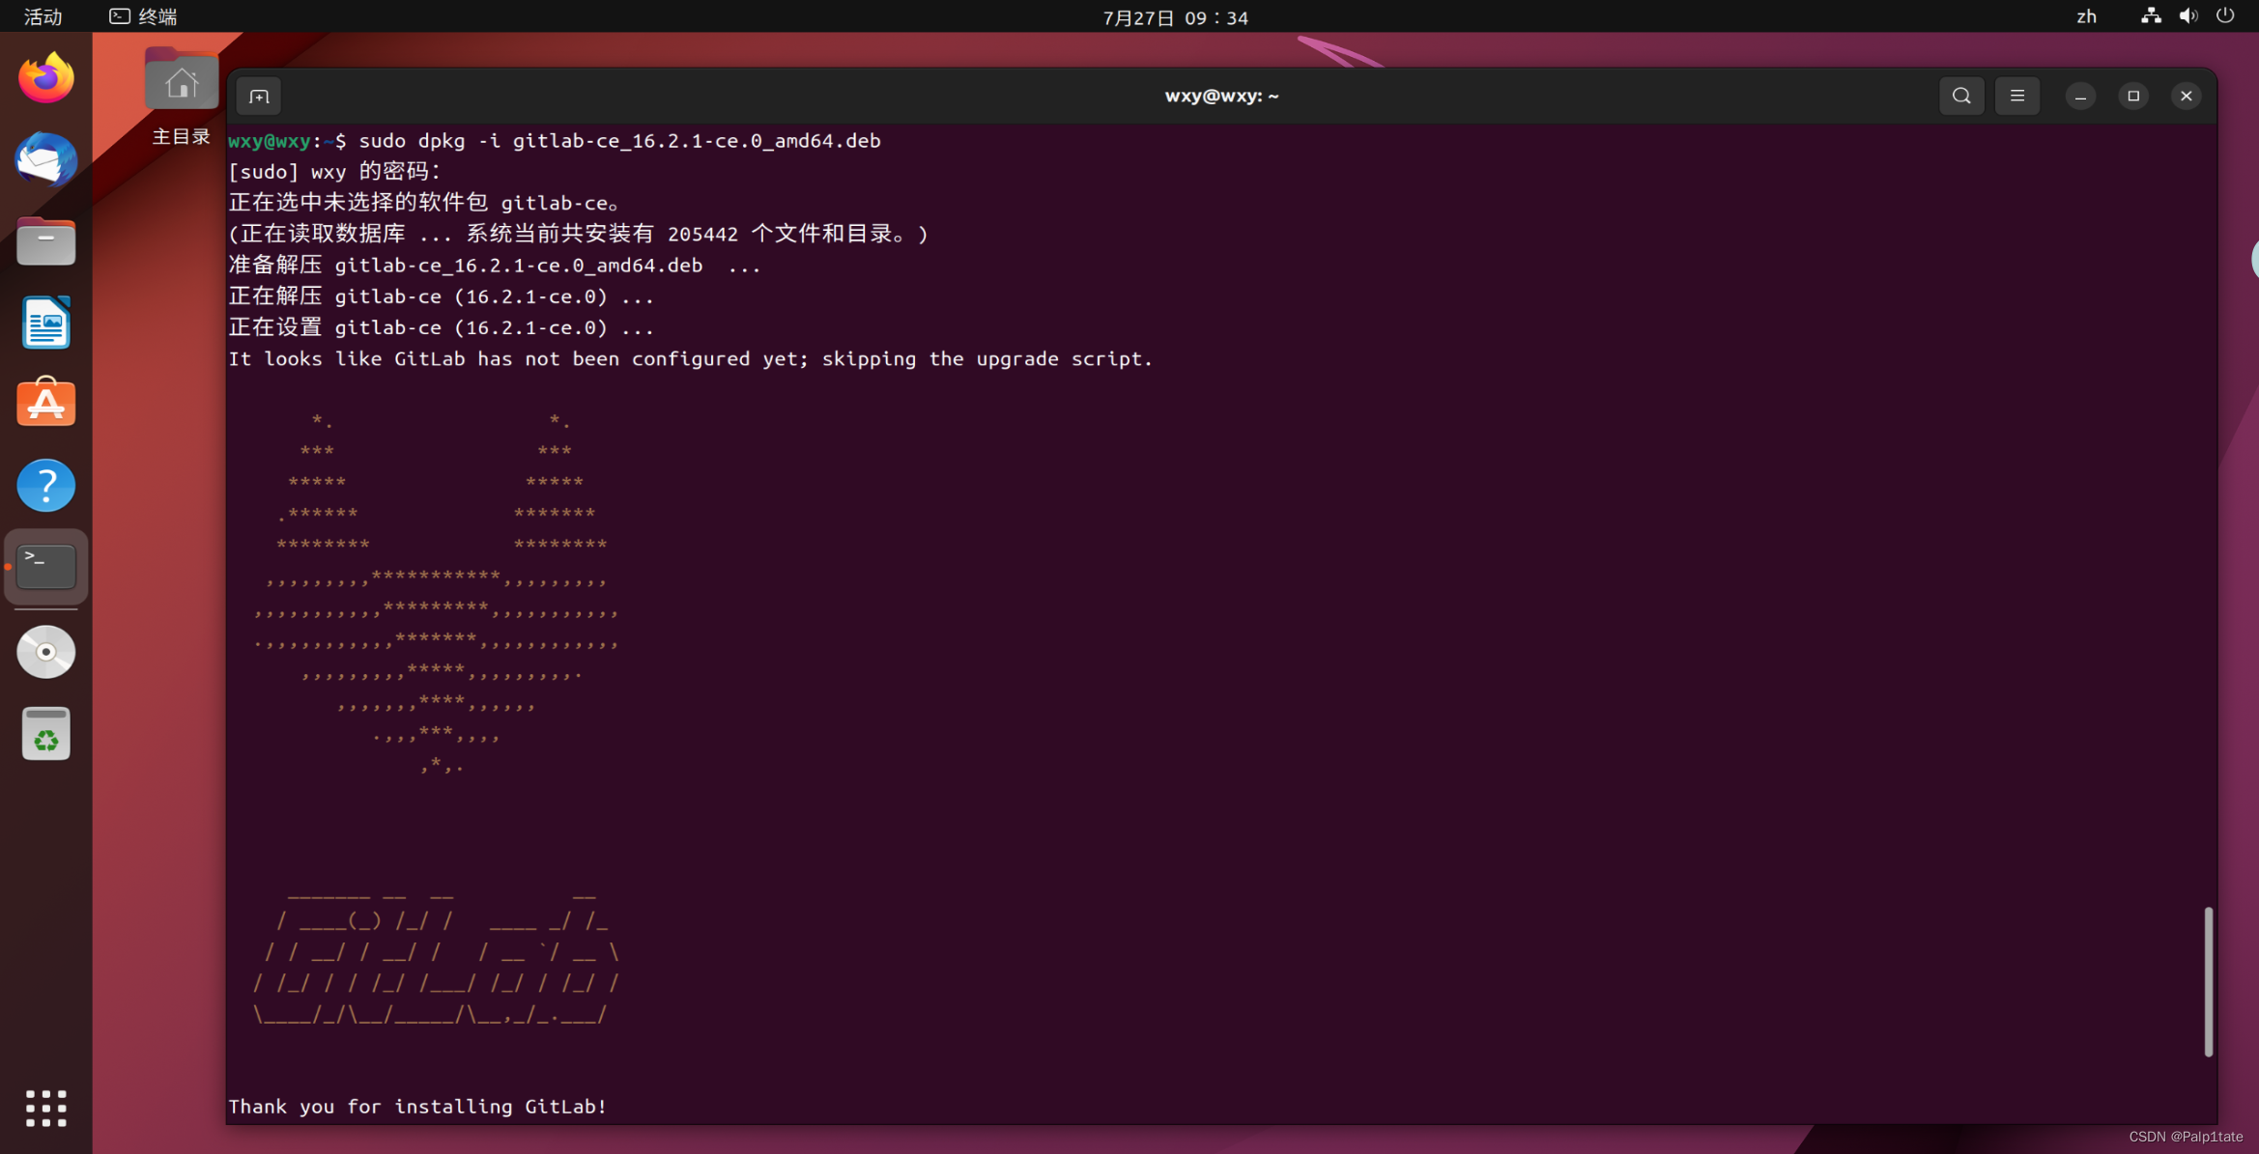
Task: Close the terminal window
Action: [2187, 96]
